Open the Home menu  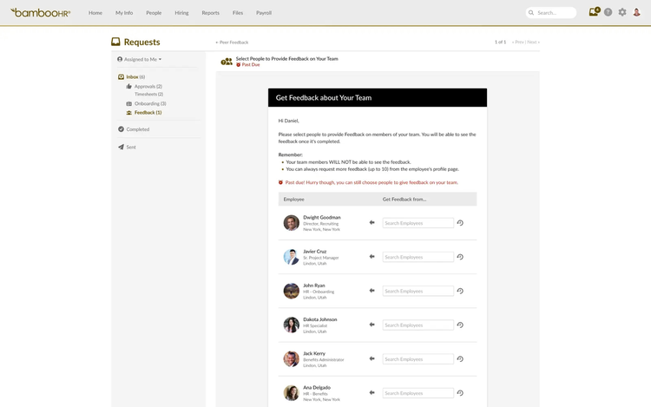coord(95,13)
